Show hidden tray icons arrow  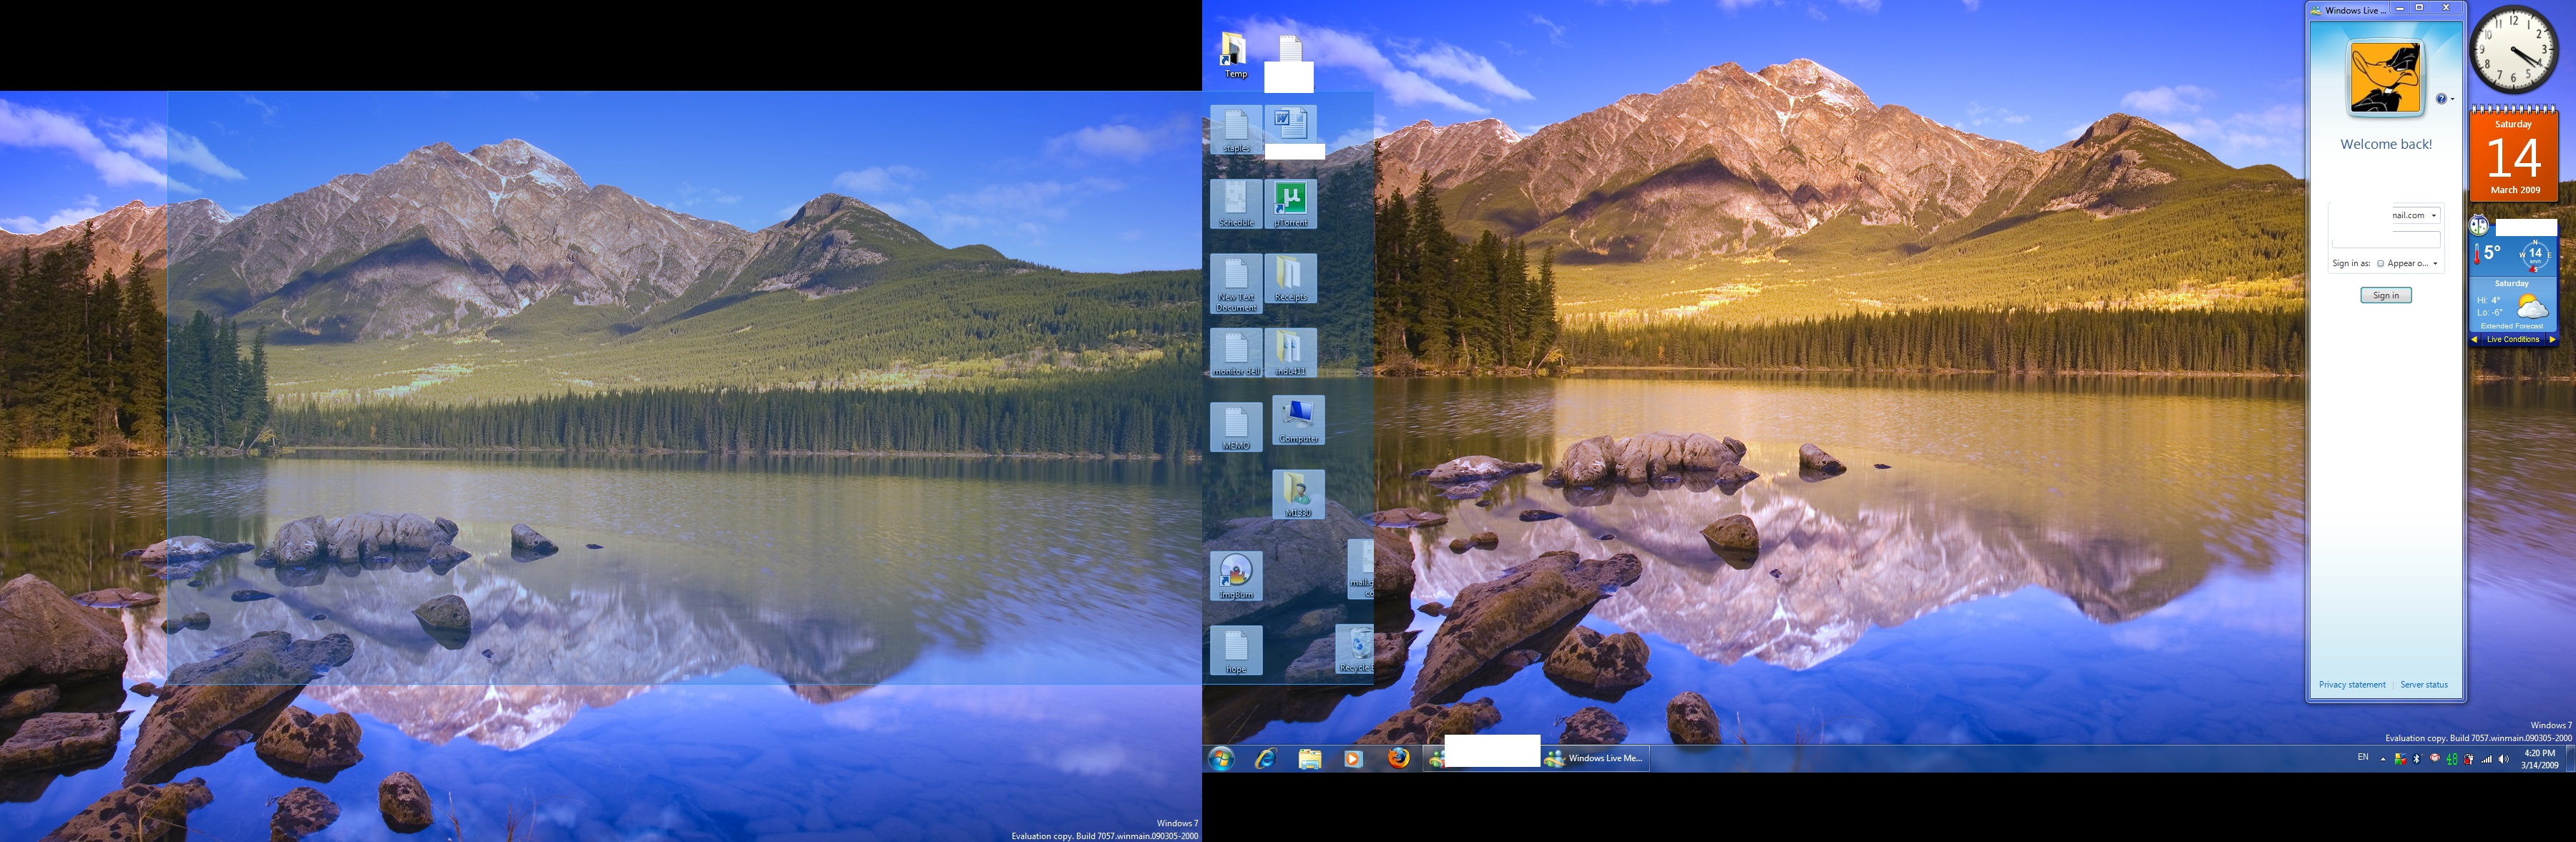tap(2383, 759)
